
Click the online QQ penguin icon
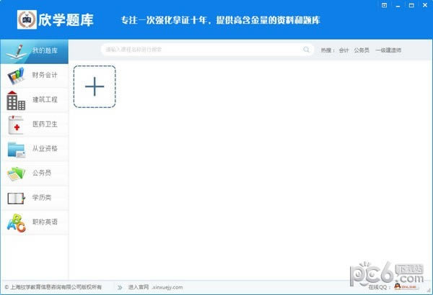[395, 286]
